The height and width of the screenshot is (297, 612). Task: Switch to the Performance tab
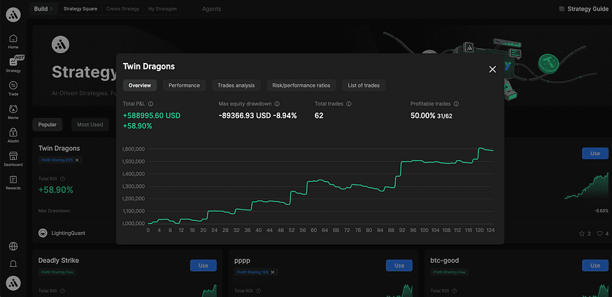184,85
